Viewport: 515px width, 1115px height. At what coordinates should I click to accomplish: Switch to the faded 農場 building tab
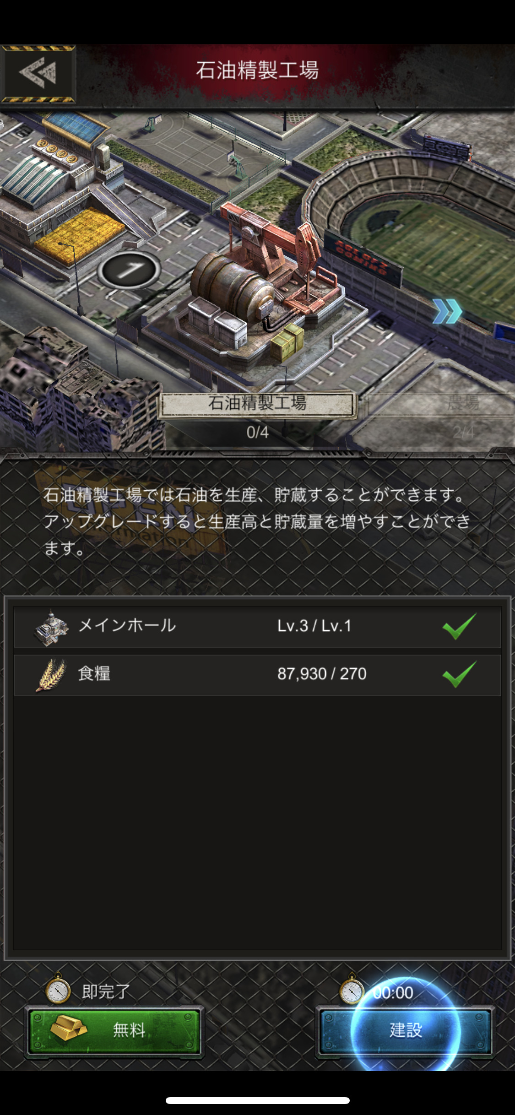pos(463,404)
